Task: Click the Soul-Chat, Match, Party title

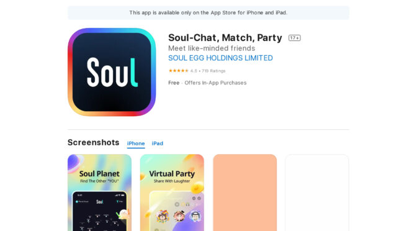Action: click(x=225, y=38)
